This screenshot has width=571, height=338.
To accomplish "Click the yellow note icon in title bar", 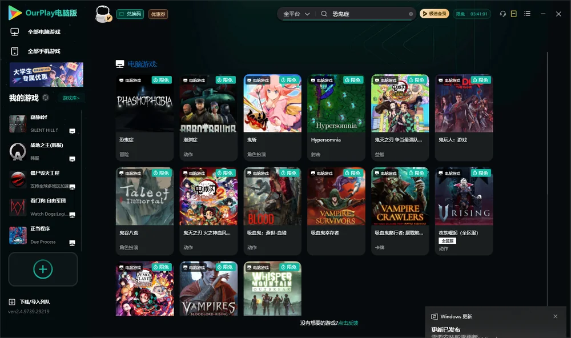I will click(514, 14).
